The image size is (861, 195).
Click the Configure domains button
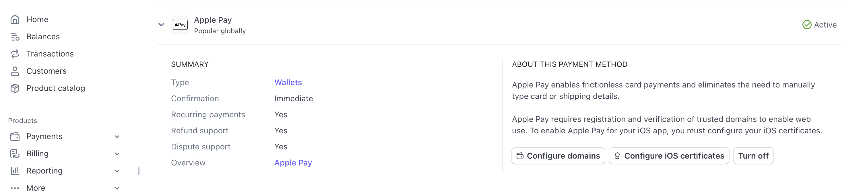(x=558, y=156)
